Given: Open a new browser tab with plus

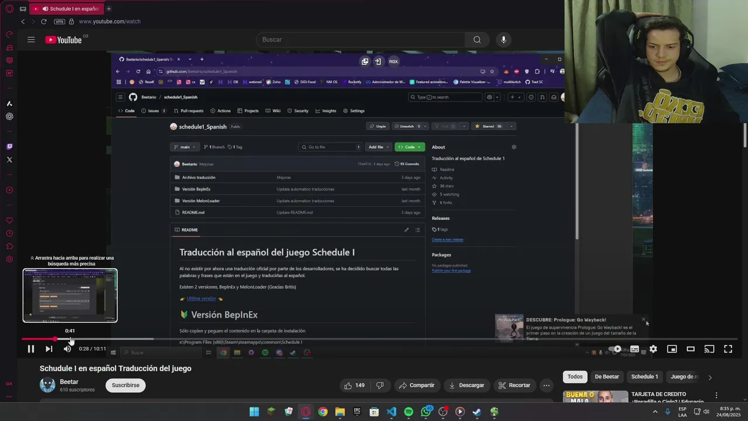Looking at the screenshot, I should click(109, 9).
